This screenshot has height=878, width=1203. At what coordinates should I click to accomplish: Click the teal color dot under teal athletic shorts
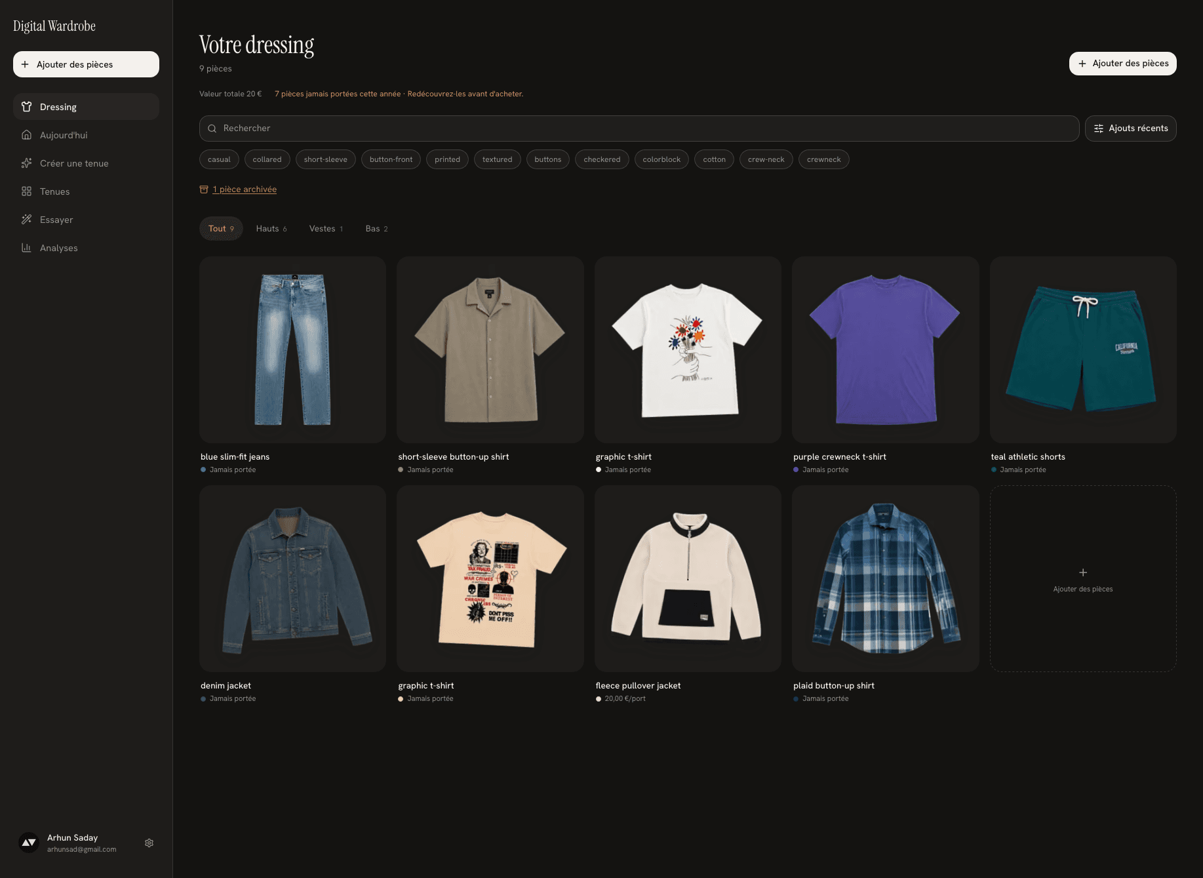pos(994,469)
